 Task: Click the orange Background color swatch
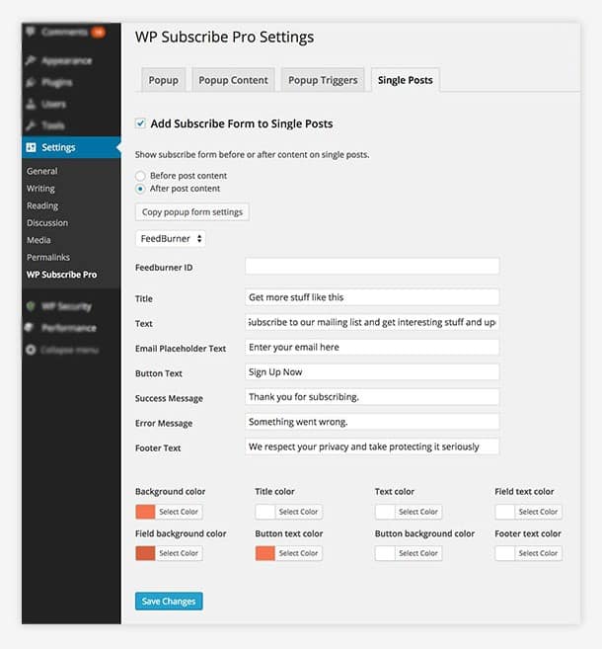pyautogui.click(x=144, y=512)
